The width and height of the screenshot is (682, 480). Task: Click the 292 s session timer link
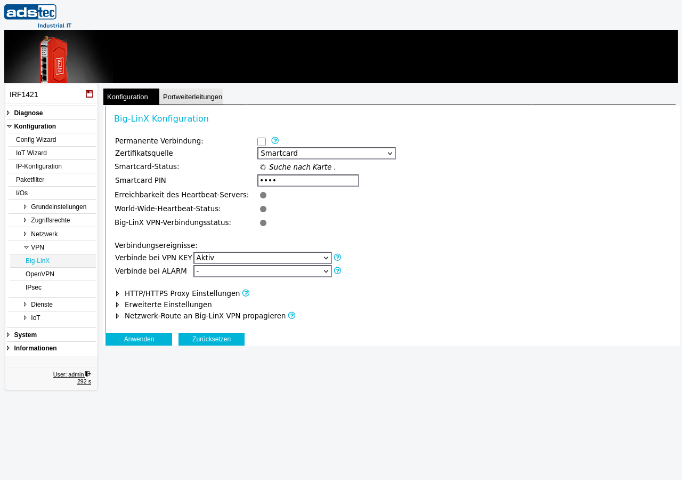[x=84, y=381]
